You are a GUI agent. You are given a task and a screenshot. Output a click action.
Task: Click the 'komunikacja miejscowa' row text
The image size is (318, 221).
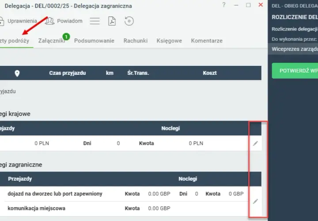[37, 209]
